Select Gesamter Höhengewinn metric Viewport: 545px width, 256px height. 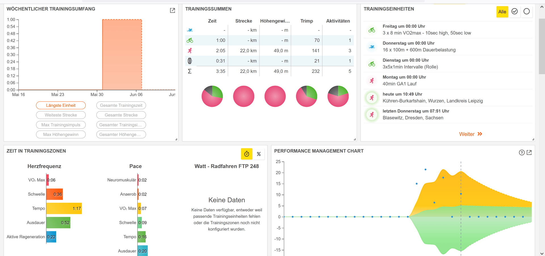click(x=121, y=134)
